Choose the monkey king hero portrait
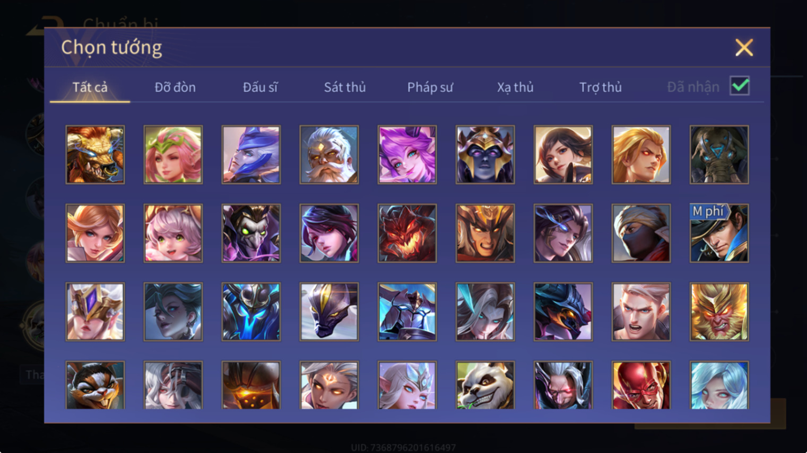The height and width of the screenshot is (453, 807). coord(719,312)
